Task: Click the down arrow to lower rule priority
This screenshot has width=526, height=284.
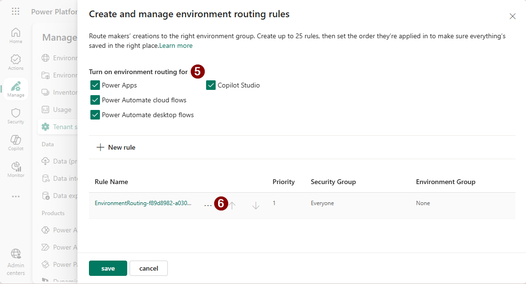Action: (256, 205)
